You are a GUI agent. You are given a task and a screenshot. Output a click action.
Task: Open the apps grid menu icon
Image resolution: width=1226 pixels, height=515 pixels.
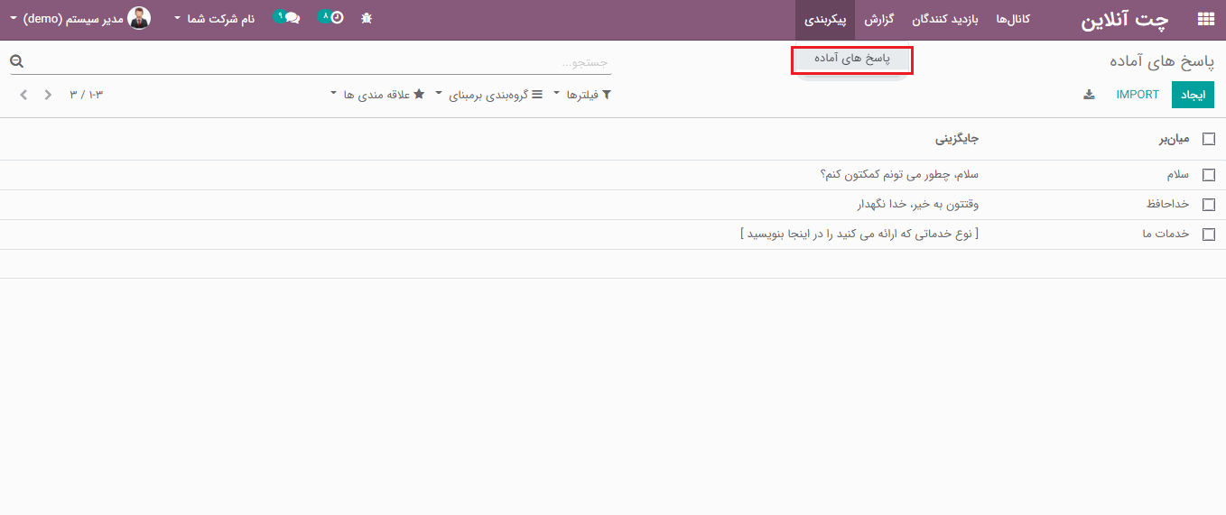[1205, 19]
